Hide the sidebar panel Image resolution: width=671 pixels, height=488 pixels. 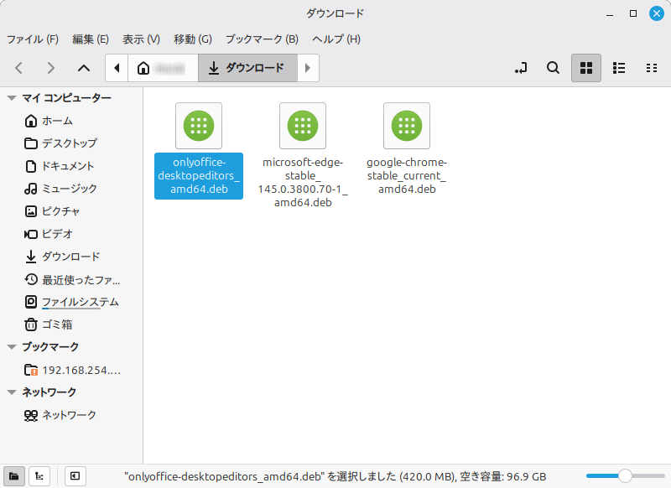(x=75, y=476)
